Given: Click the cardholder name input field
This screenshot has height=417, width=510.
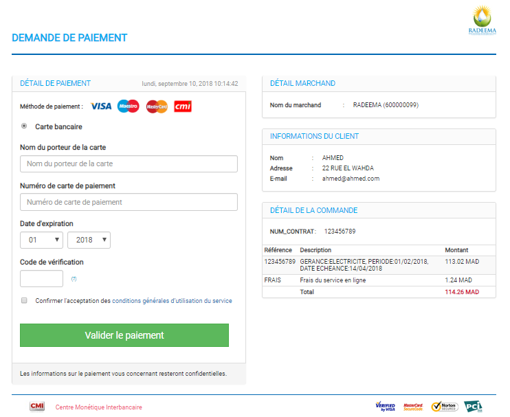Looking at the screenshot, I should pyautogui.click(x=129, y=164).
